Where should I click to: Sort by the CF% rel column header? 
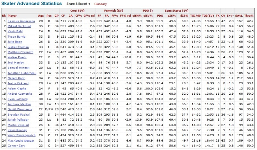coord(89,16)
